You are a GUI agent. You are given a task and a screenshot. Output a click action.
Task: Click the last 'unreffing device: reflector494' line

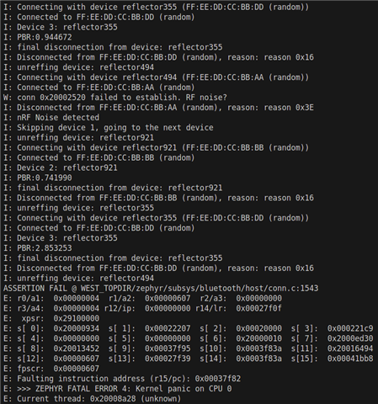pyautogui.click(x=78, y=279)
